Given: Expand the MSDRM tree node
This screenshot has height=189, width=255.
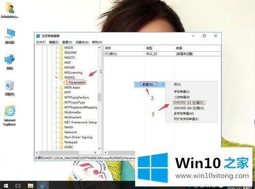Looking at the screenshot, I should [x=56, y=53].
